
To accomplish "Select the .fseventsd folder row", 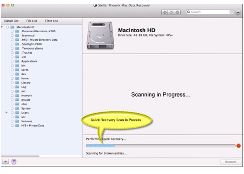I will tap(41, 36).
